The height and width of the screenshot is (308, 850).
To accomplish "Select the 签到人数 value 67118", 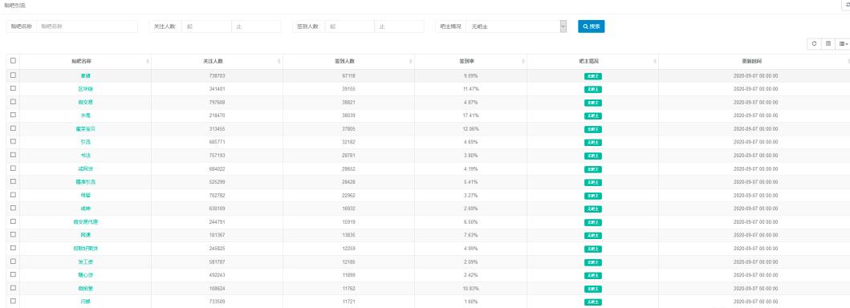I will point(348,75).
